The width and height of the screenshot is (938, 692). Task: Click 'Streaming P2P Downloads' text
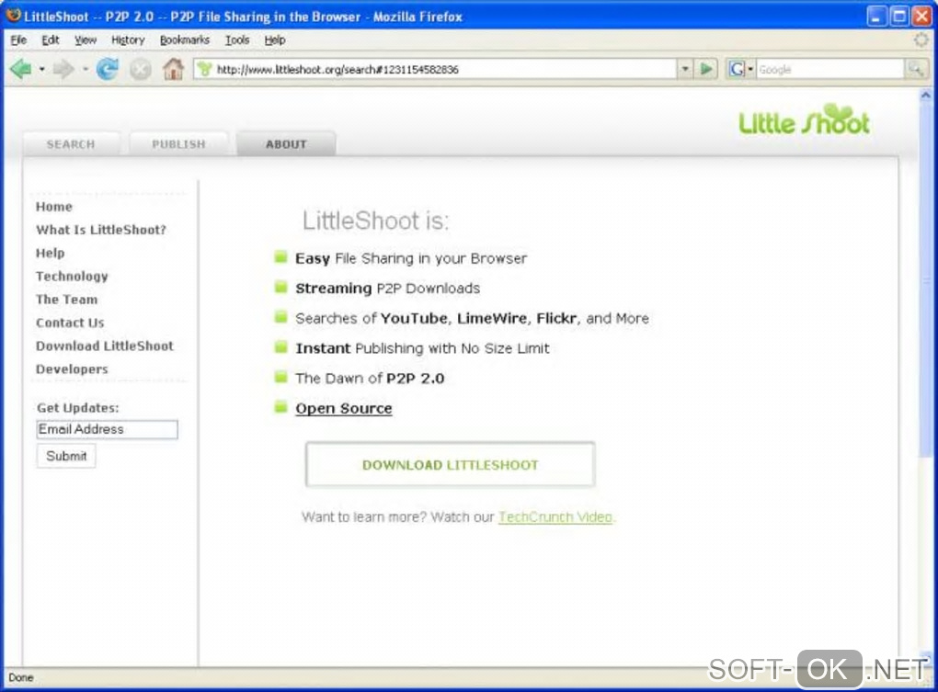[388, 289]
